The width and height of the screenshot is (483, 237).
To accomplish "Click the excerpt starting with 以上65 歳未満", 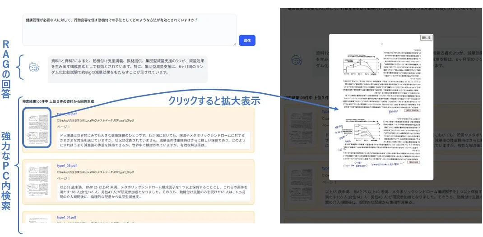I will pyautogui.click(x=154, y=192).
